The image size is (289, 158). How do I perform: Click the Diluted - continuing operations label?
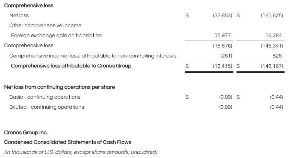click(47, 107)
